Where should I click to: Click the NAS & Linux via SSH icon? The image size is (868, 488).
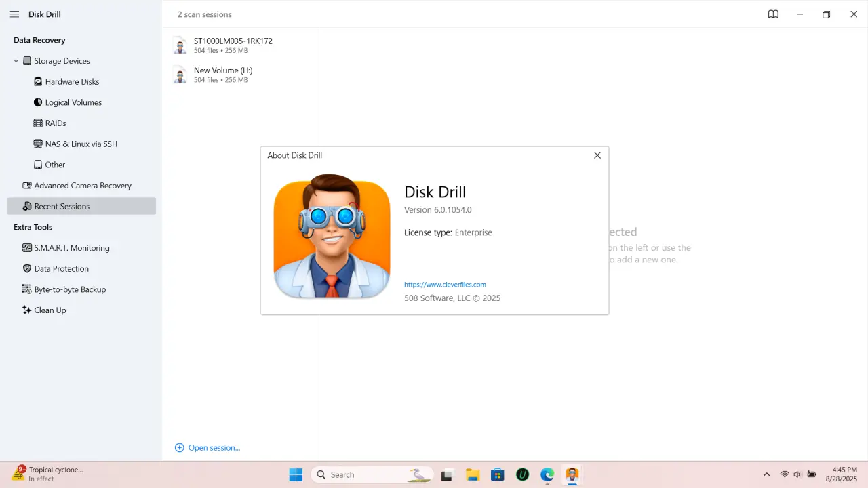[x=39, y=144]
